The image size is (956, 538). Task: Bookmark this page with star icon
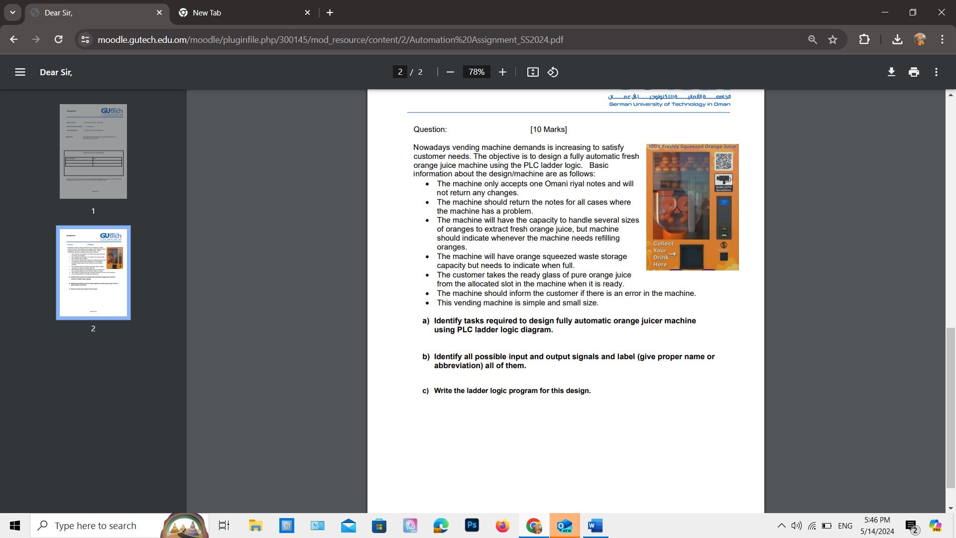[833, 40]
